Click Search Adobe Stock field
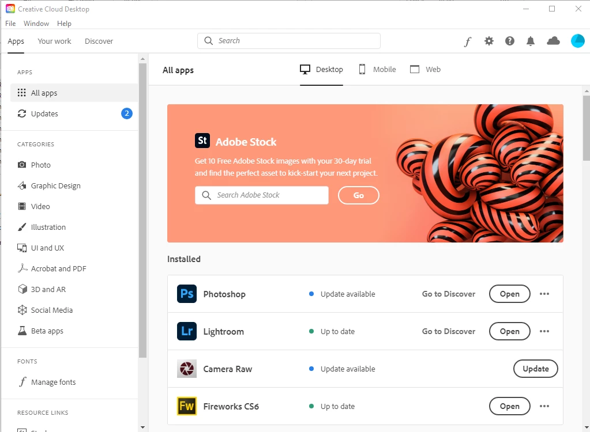The image size is (590, 432). pos(261,195)
